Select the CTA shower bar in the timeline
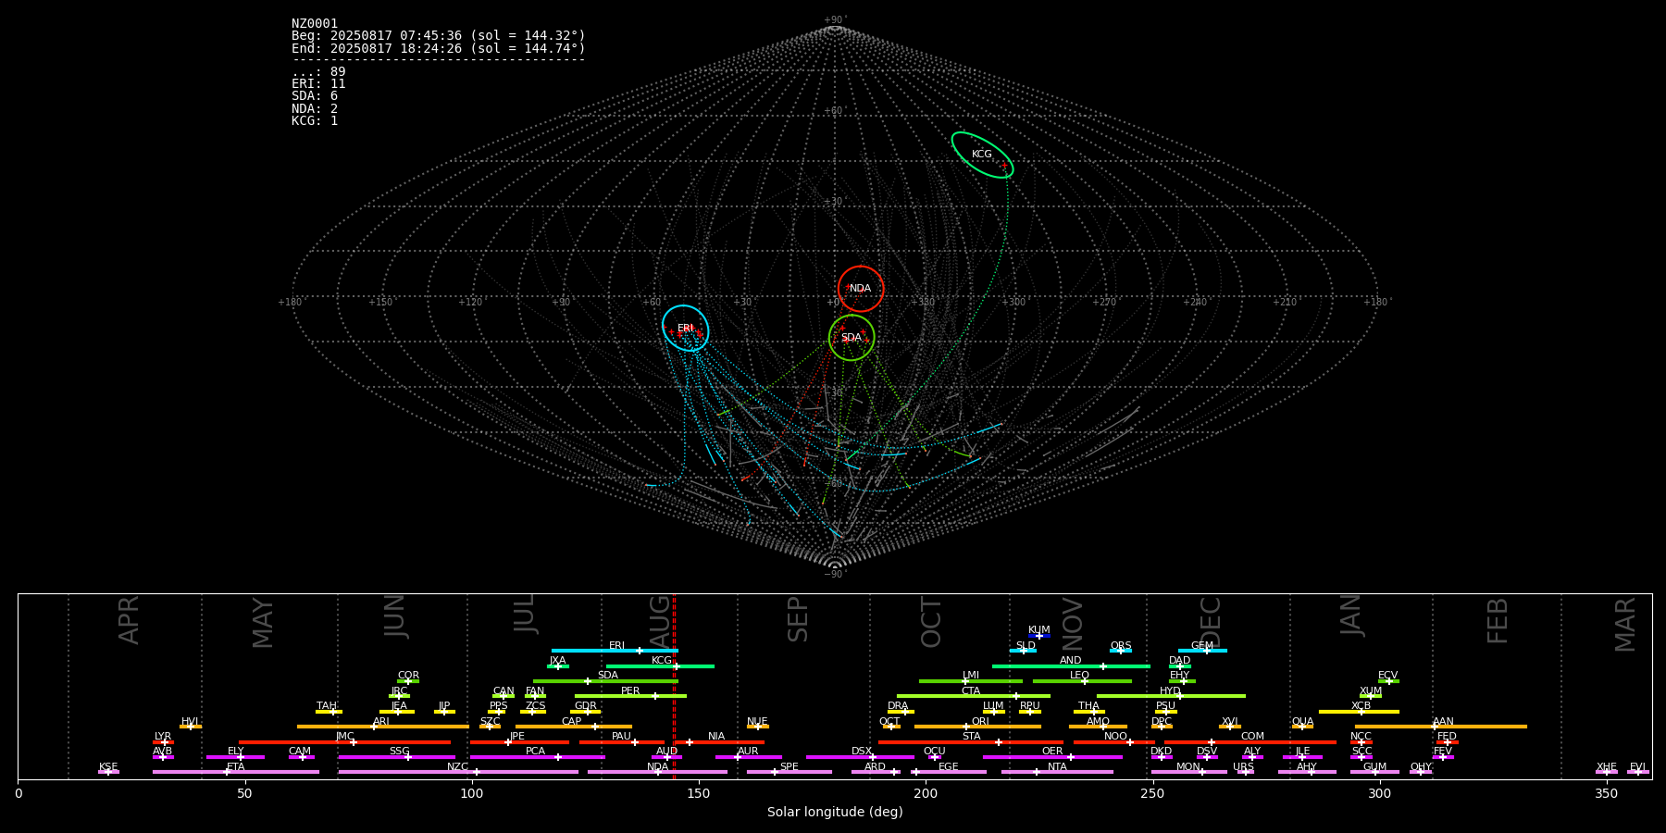Image resolution: width=1666 pixels, height=833 pixels. coord(974,696)
